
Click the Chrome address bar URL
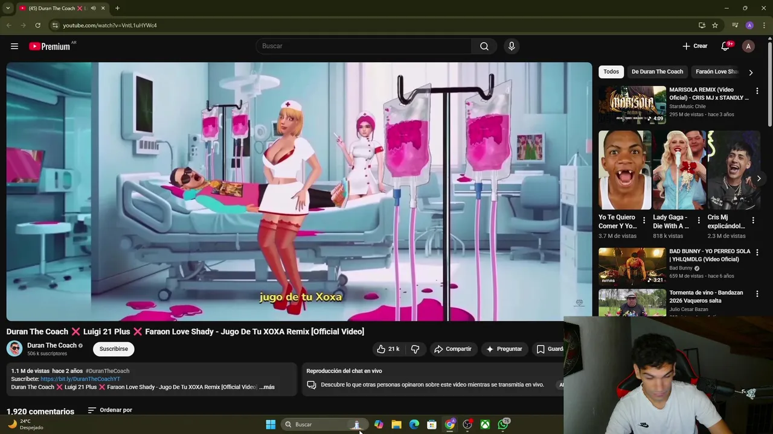110,25
